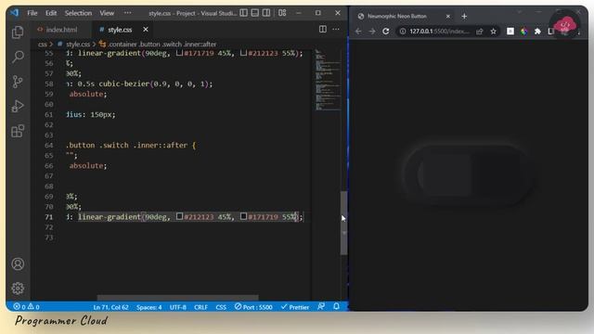
Task: Click the cubic-bezier text on line 58
Action: pyautogui.click(x=123, y=83)
